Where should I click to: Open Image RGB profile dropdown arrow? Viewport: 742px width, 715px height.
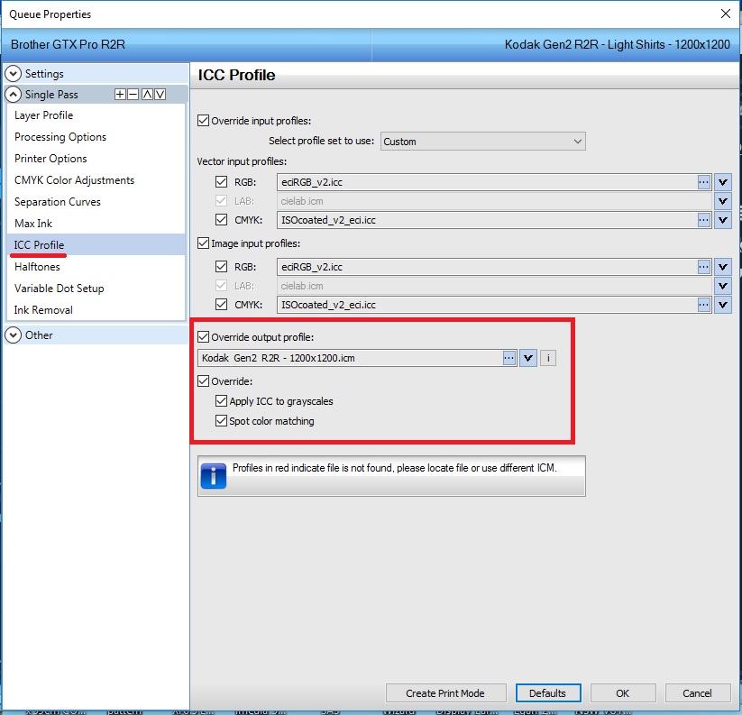722,267
